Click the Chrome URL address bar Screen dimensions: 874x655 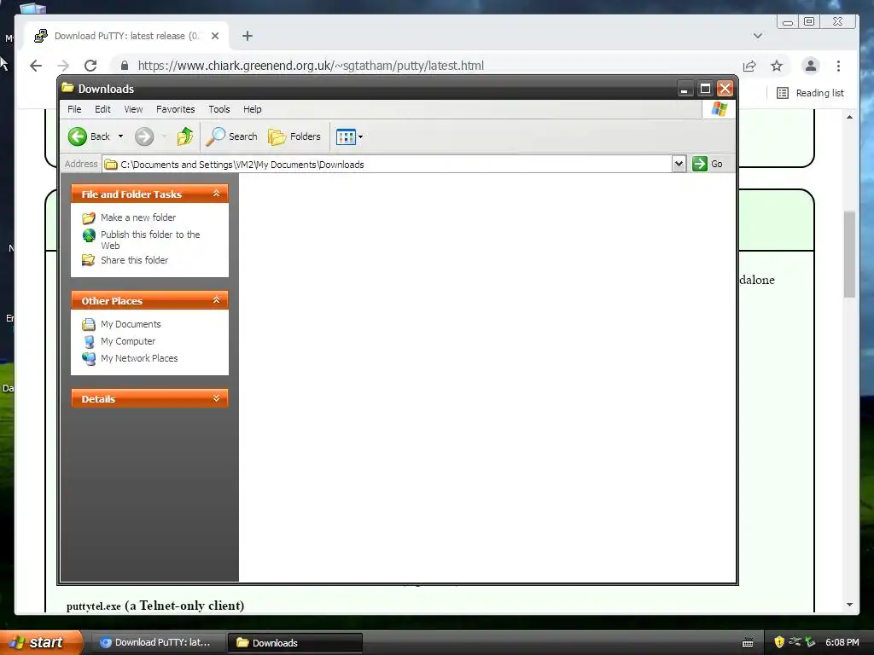[x=423, y=66]
